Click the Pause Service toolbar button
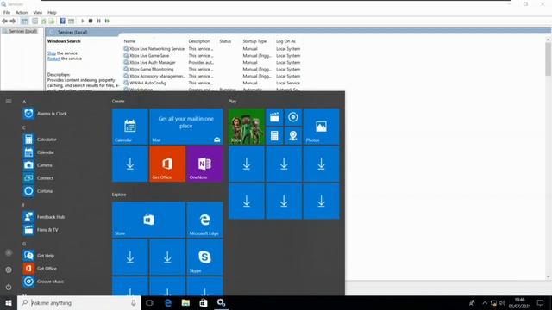 tap(99, 21)
